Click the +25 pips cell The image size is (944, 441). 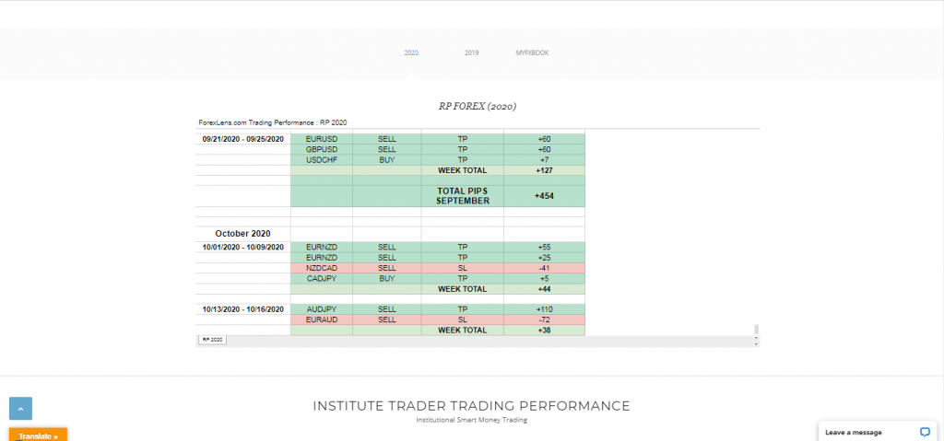click(x=544, y=258)
